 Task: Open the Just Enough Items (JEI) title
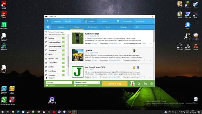point(95,67)
